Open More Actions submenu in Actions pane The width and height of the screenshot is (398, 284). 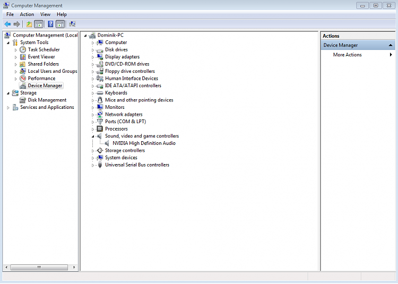358,55
